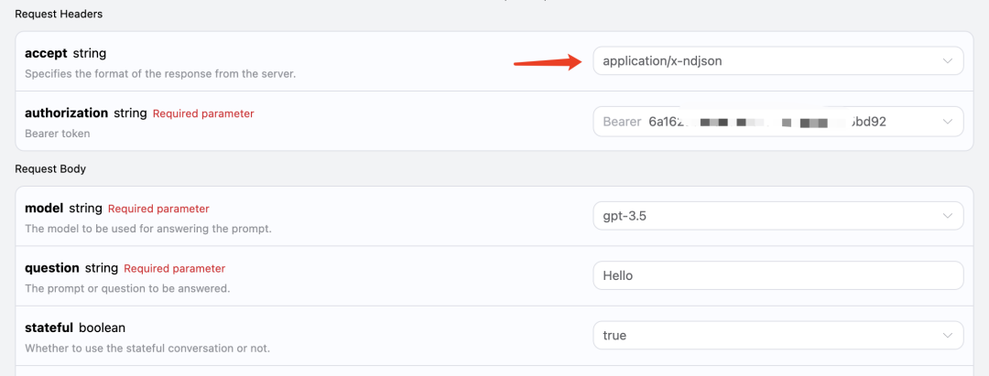Click the 'model' parameter name
Viewport: 989px width, 376px height.
coord(44,208)
